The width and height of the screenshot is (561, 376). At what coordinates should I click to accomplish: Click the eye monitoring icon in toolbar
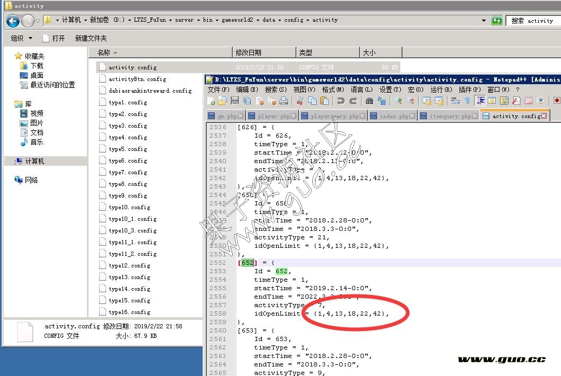point(541,101)
